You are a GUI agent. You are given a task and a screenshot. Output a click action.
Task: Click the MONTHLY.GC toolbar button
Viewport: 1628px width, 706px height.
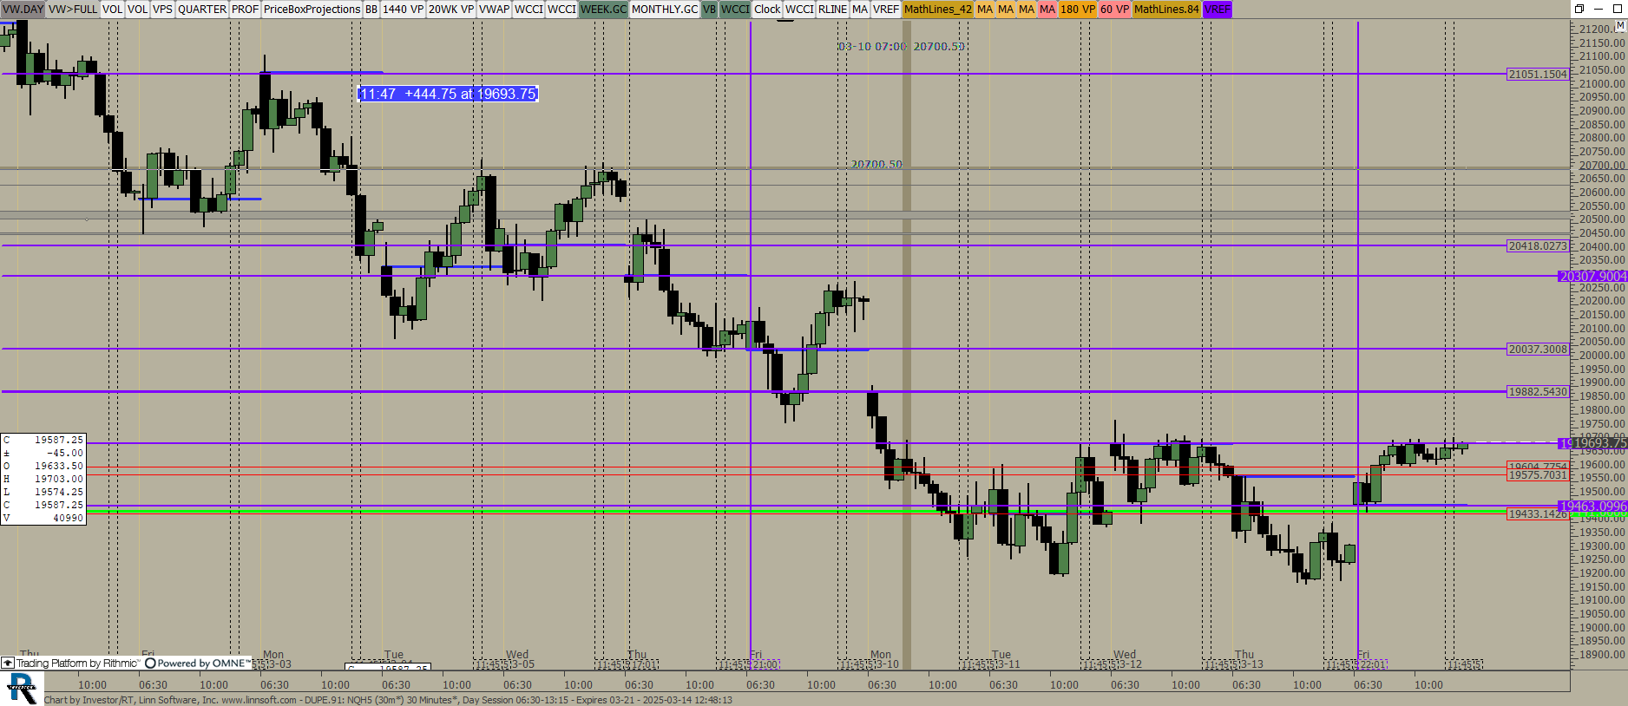[664, 10]
